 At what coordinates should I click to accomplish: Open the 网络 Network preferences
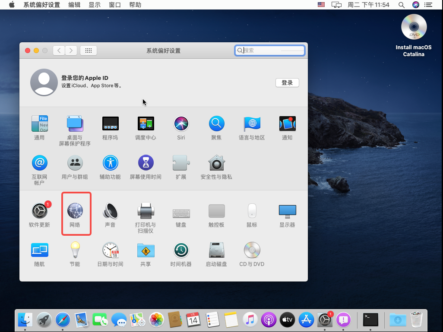tap(75, 215)
